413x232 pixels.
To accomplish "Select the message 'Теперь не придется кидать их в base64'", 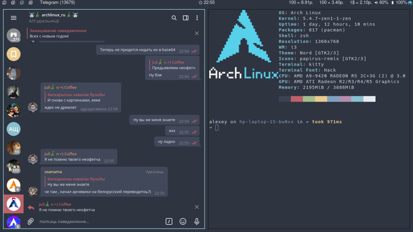I will pyautogui.click(x=148, y=50).
